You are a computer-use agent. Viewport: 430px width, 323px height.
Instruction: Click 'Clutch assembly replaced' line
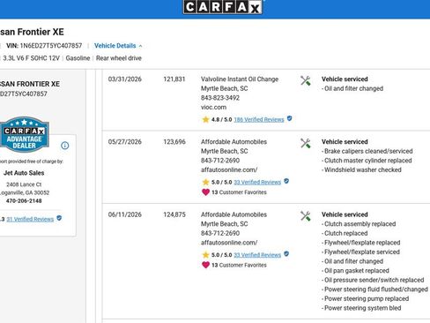359,224
